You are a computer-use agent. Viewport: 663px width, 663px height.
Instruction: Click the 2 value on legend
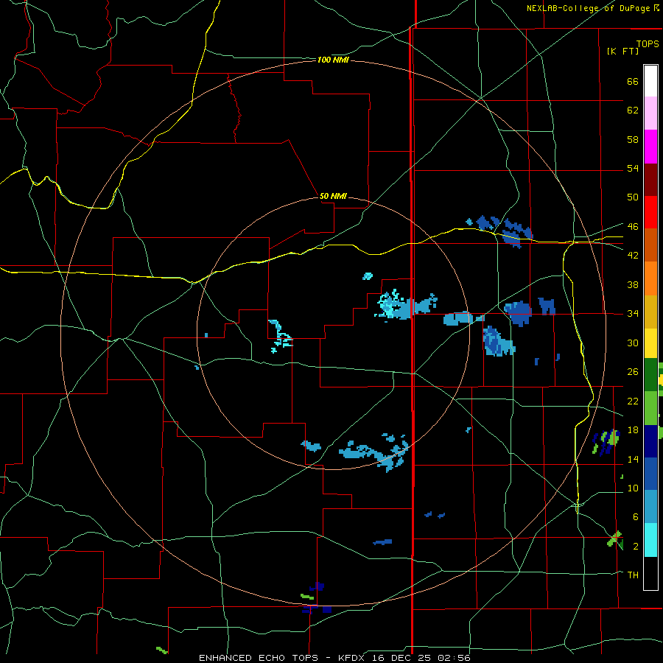(635, 547)
